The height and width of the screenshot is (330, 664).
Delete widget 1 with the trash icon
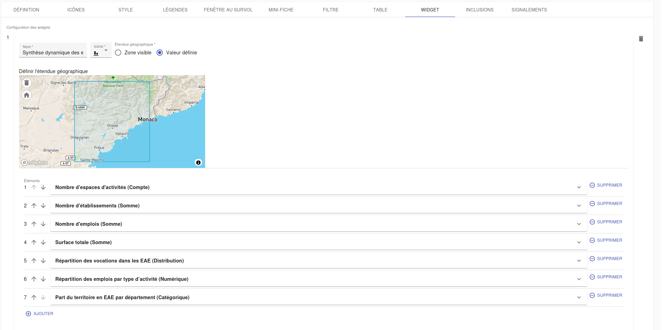[641, 39]
